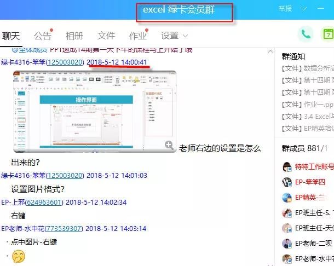Click the magnifier zoom icon on image
This screenshot has width=334, height=266.
click(x=169, y=145)
